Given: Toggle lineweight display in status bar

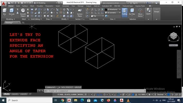Looking at the screenshot, I should [x=124, y=94].
